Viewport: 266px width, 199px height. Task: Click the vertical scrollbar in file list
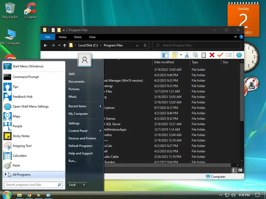coord(242,92)
